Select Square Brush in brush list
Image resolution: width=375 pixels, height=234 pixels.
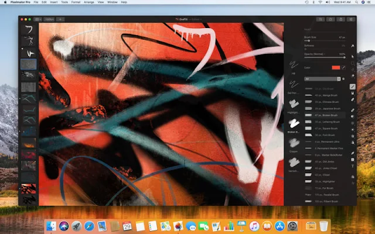(325, 129)
